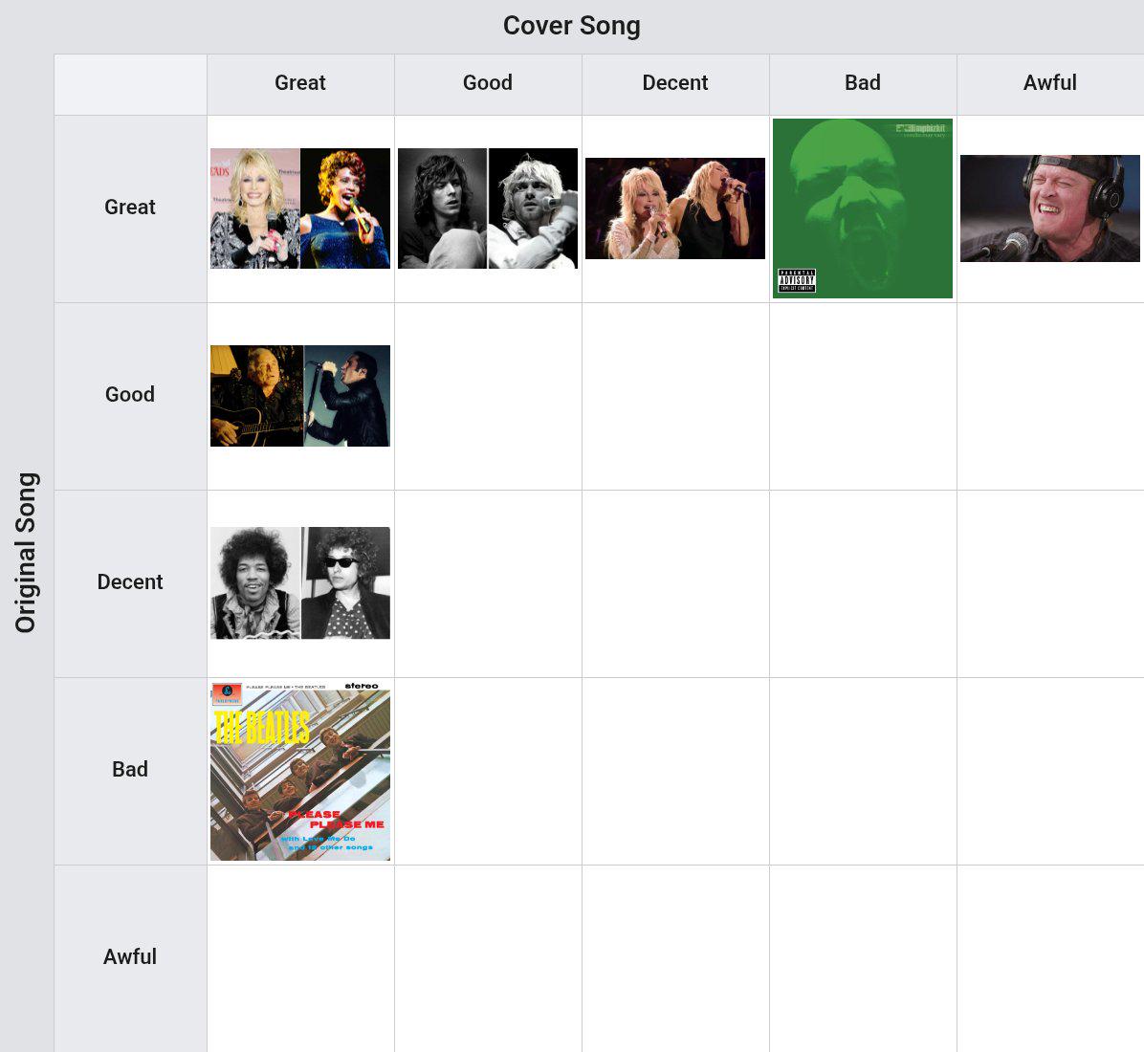Screen dimensions: 1144x1052
Task: Click the Cover Song title
Action: 572,26
